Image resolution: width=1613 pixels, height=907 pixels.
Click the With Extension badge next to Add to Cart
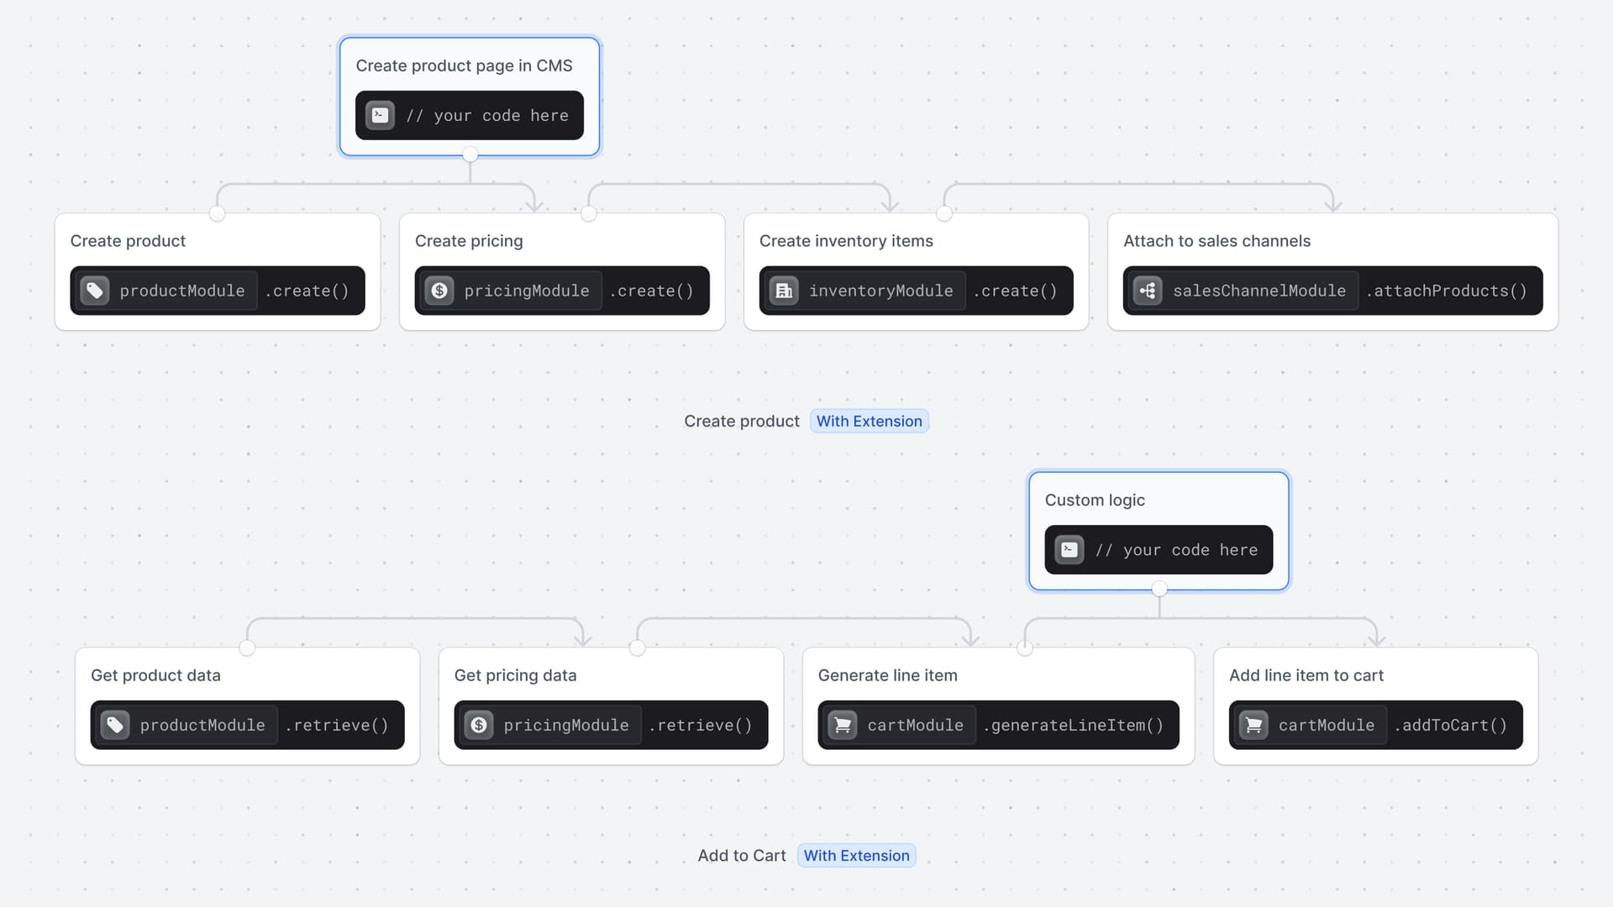point(856,855)
